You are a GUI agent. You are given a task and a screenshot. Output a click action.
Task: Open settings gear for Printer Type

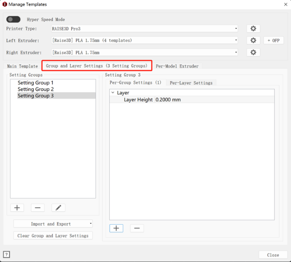pyautogui.click(x=253, y=29)
